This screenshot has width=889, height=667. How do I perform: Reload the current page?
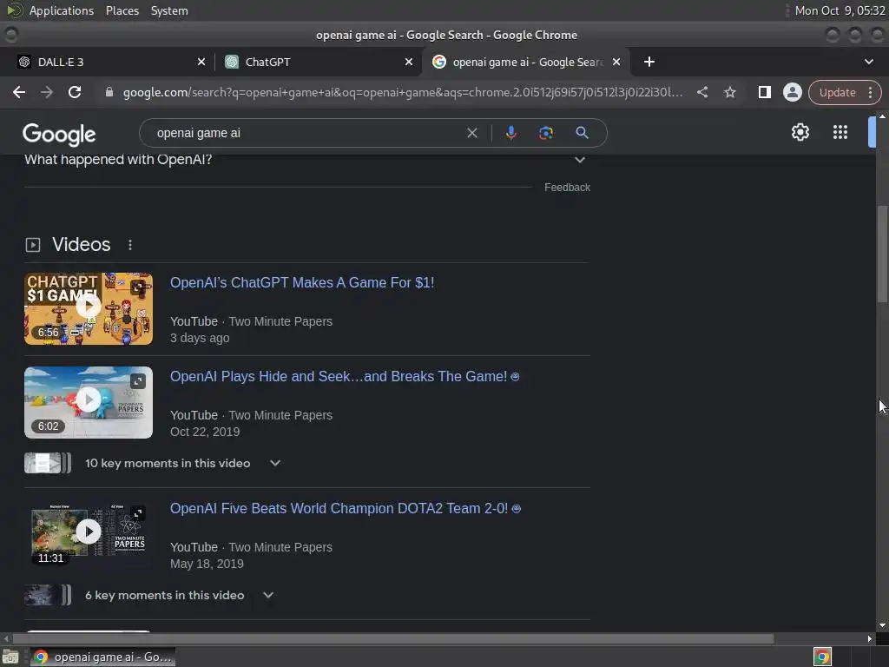75,92
